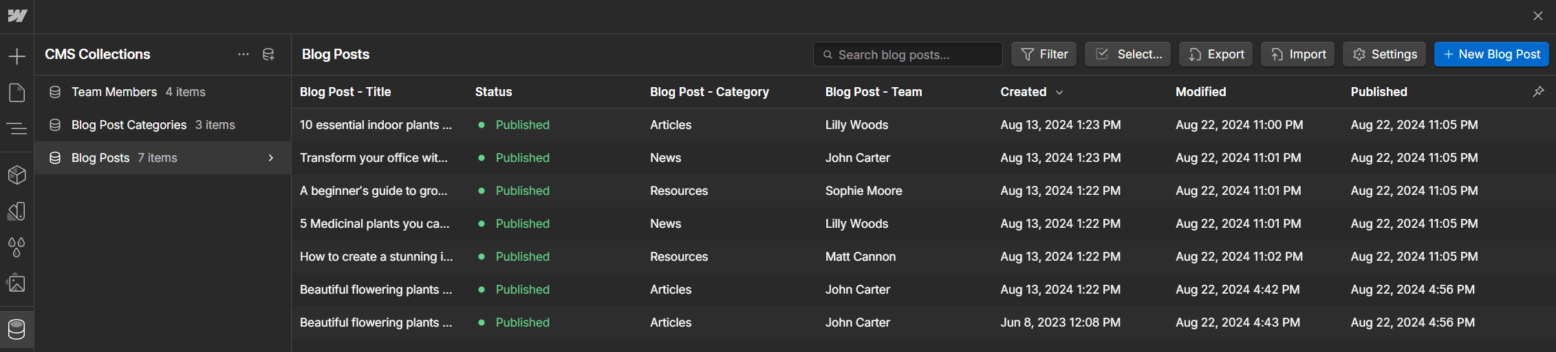
Task: Click the Blog Post Categories database icon
Action: tap(55, 125)
